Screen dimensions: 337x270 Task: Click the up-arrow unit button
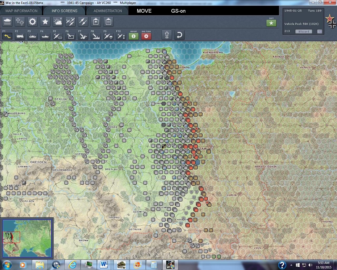[x=167, y=35]
